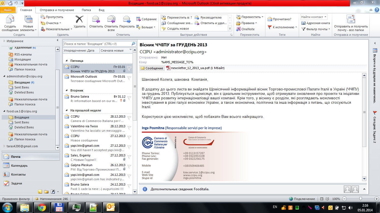
Task: Expand taras4200@gmail.com account
Action: (x=4, y=146)
